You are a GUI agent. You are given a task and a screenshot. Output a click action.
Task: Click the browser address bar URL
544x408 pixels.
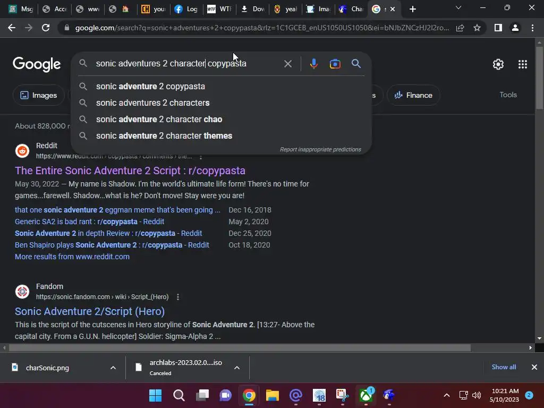[262, 28]
